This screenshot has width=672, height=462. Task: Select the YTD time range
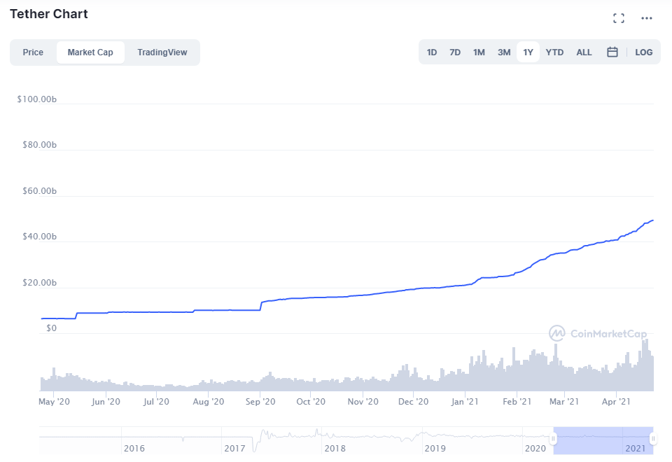(554, 52)
